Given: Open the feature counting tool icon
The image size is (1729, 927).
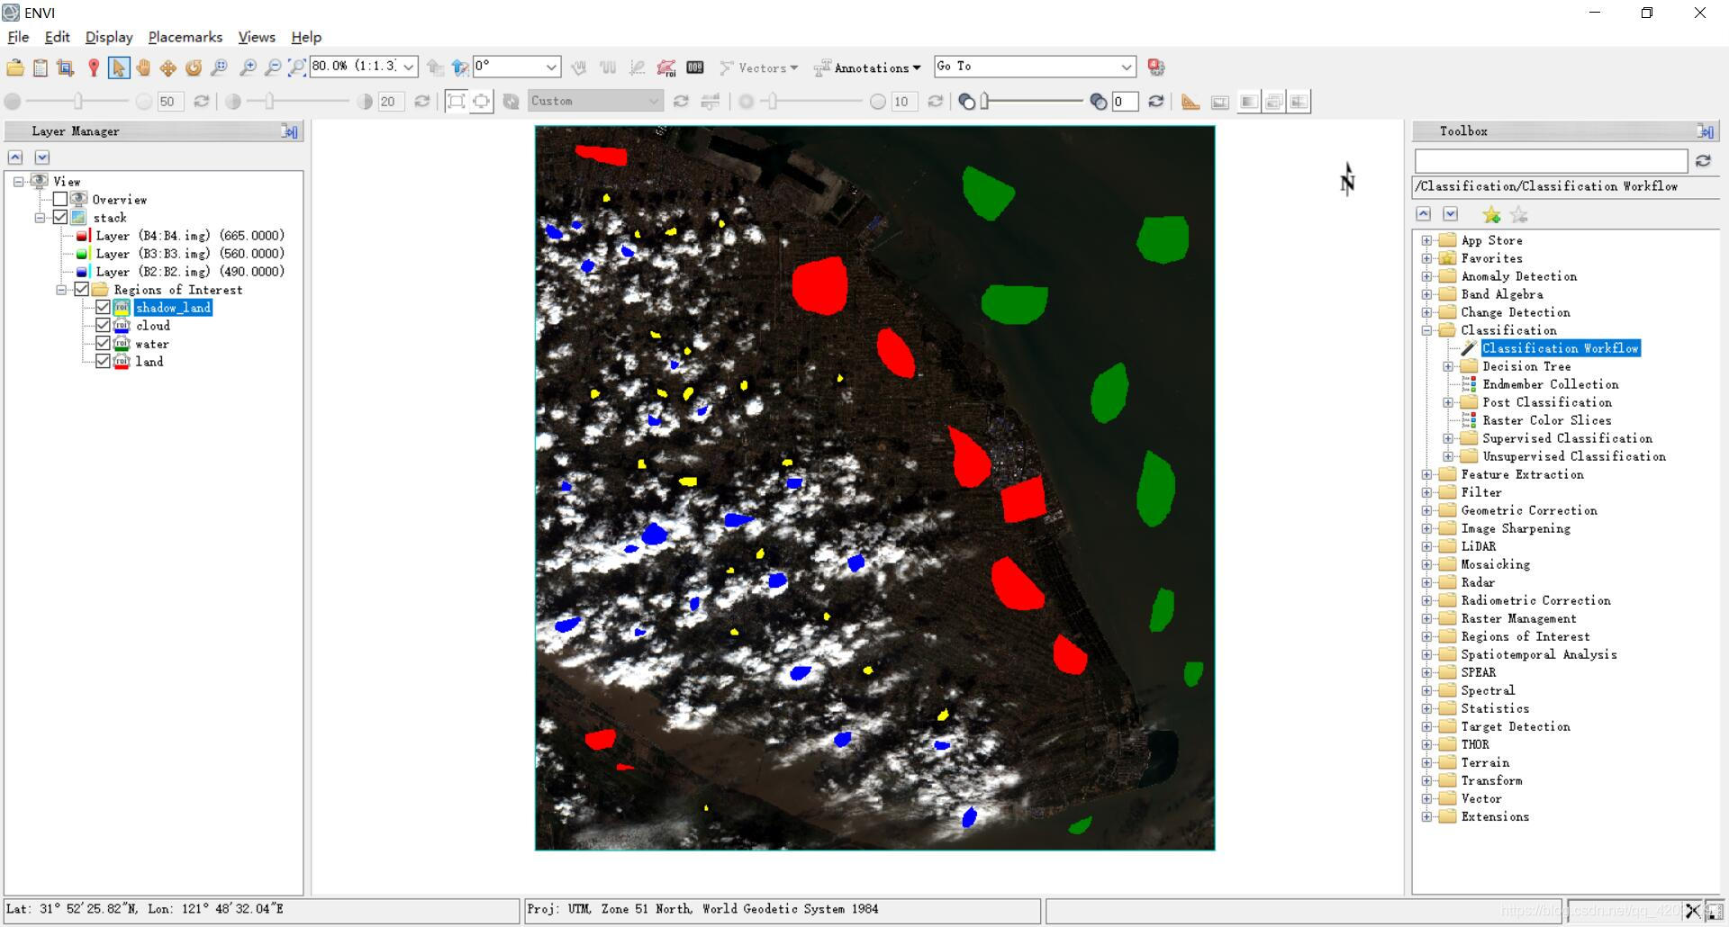Looking at the screenshot, I should click(694, 67).
